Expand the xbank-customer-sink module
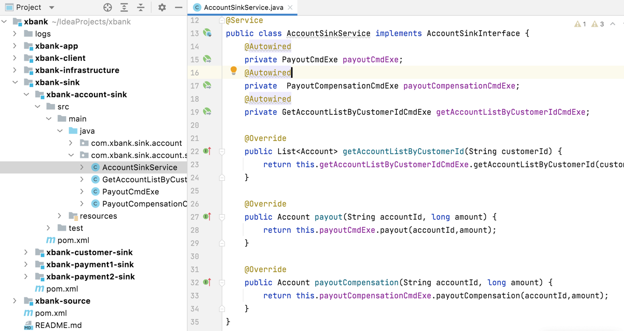The height and width of the screenshot is (331, 624). pos(26,252)
